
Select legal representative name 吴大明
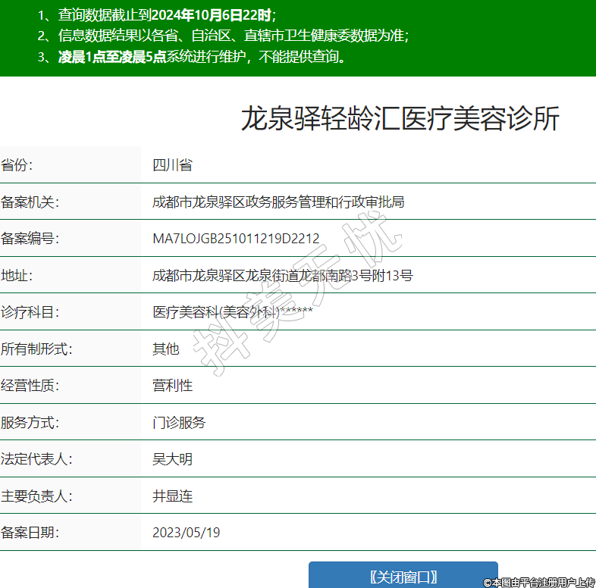pos(172,459)
